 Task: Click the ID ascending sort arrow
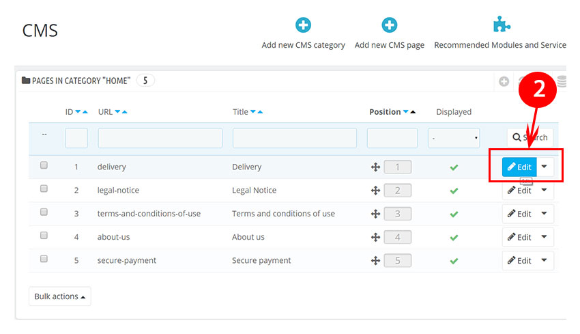[86, 112]
